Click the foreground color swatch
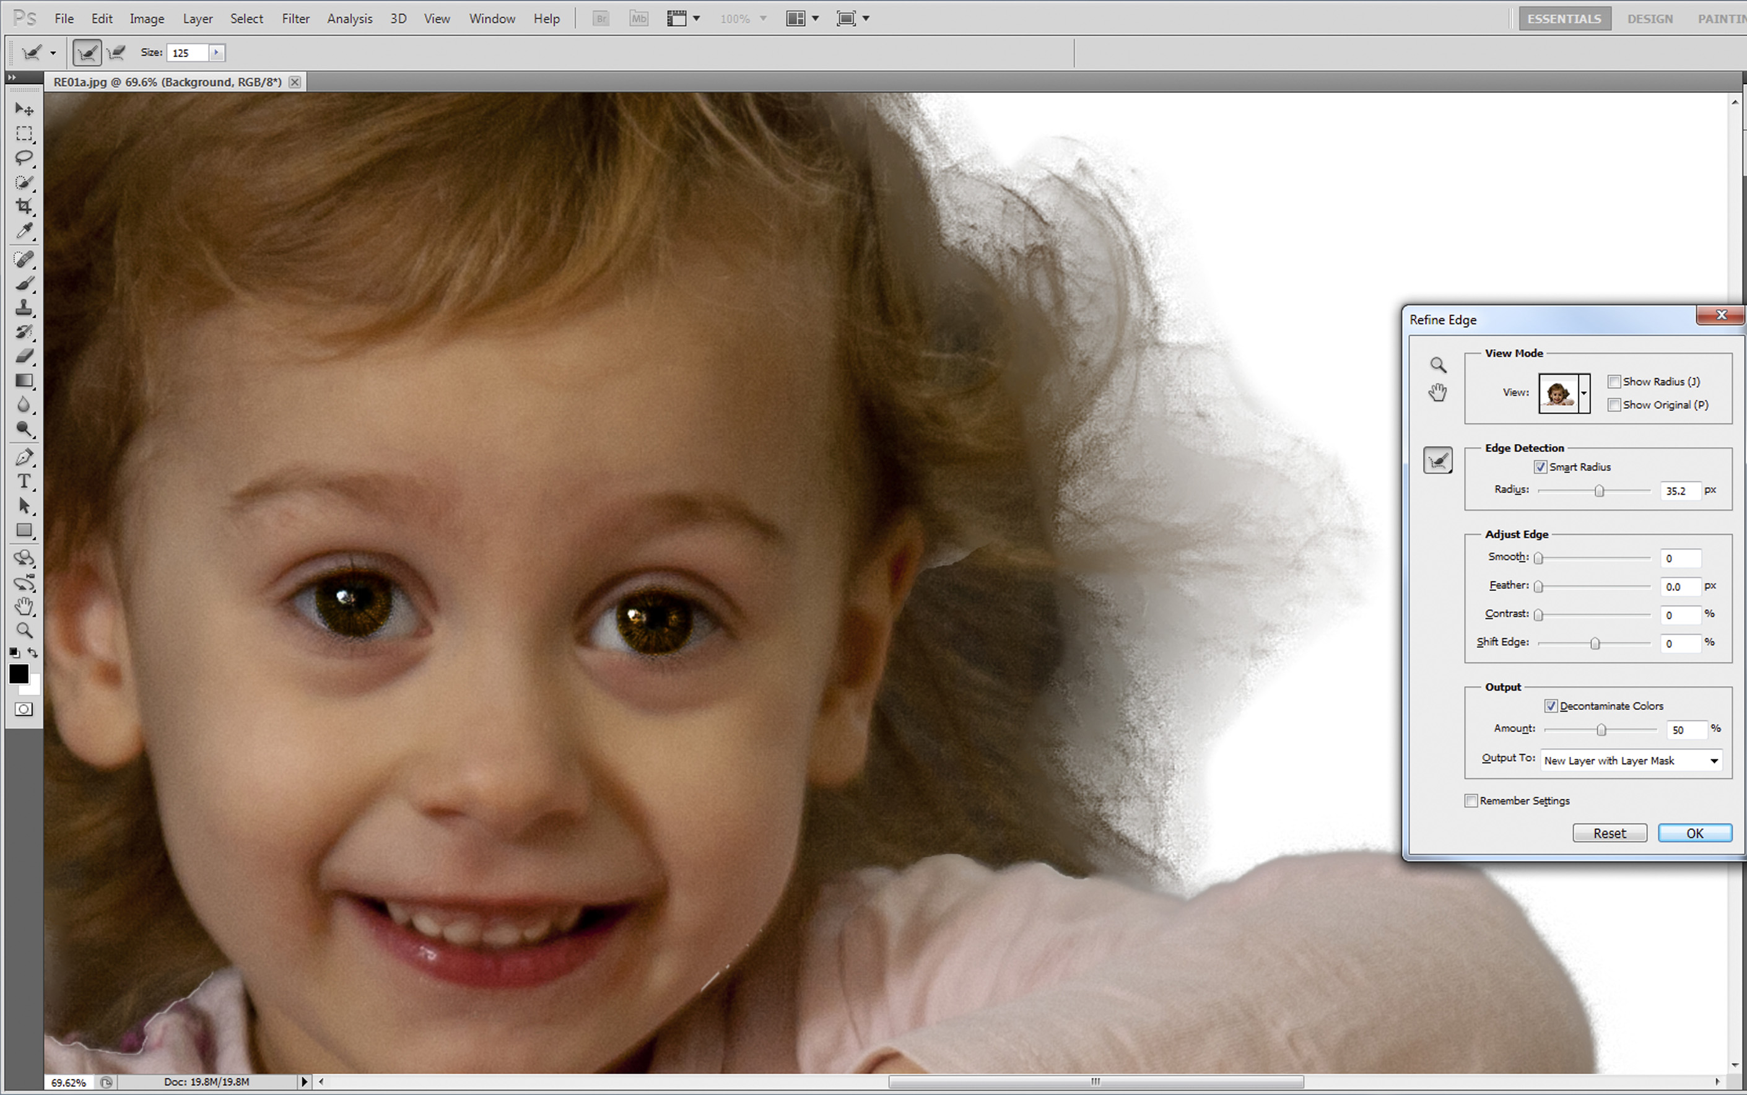The width and height of the screenshot is (1747, 1095). click(19, 674)
